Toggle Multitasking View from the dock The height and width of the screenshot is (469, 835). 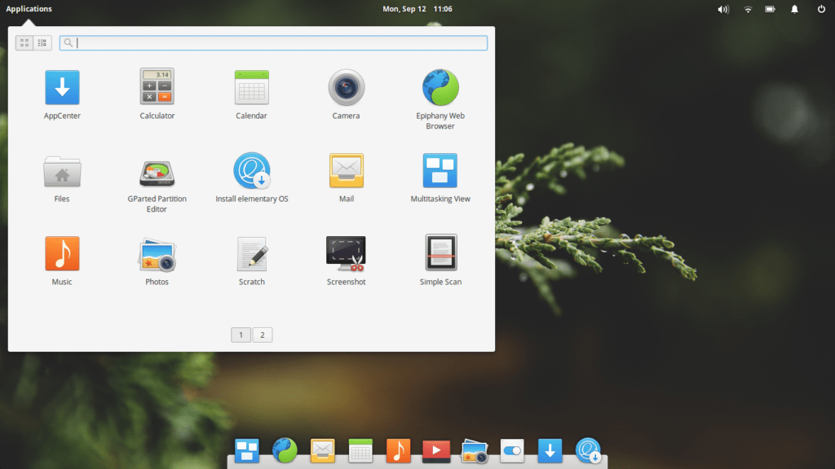pyautogui.click(x=246, y=450)
